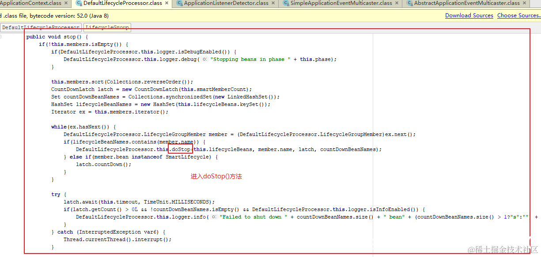Viewport: 541px width, 257px height.
Task: Click the 'instanceof SmartLifecycle' else-if line
Action: coord(141,157)
